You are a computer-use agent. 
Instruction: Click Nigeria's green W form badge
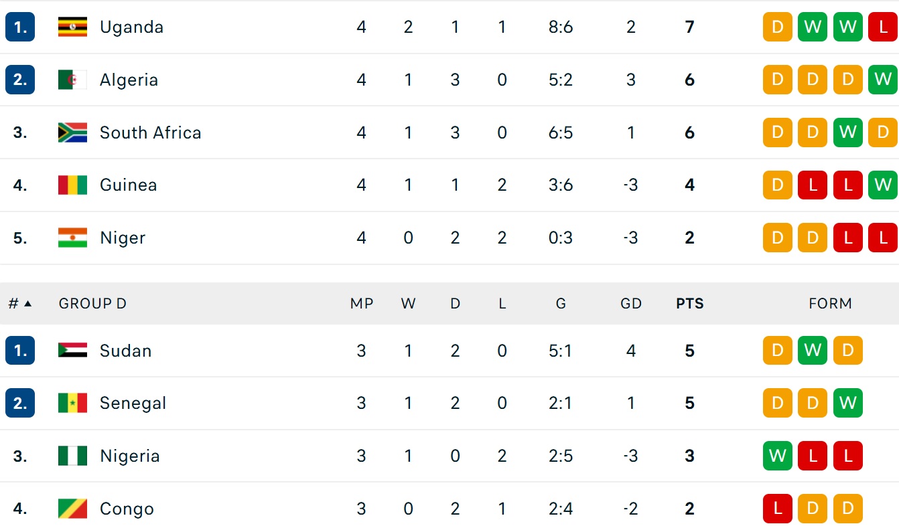[x=777, y=456]
